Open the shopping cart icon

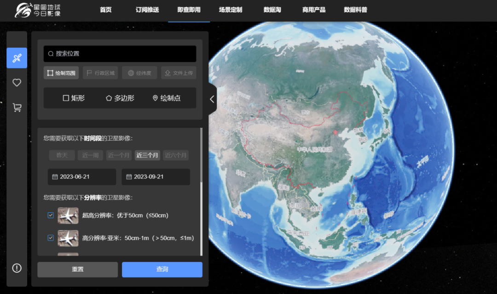17,107
